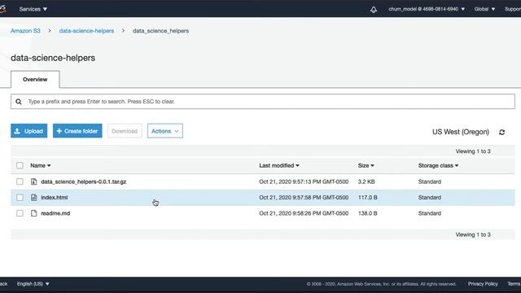Open the Services dropdown menu

pos(33,9)
